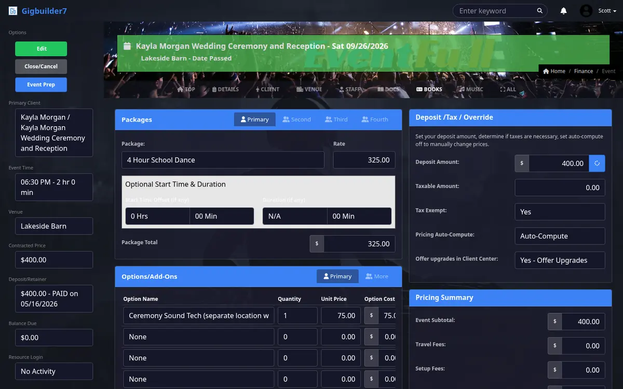Select the Primary package tab
Image resolution: width=623 pixels, height=389 pixels.
(x=254, y=119)
